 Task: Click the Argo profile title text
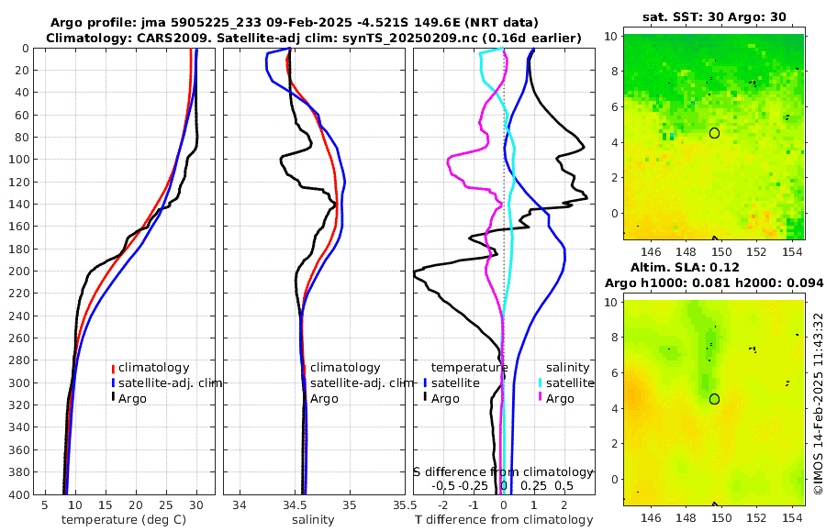pos(295,23)
